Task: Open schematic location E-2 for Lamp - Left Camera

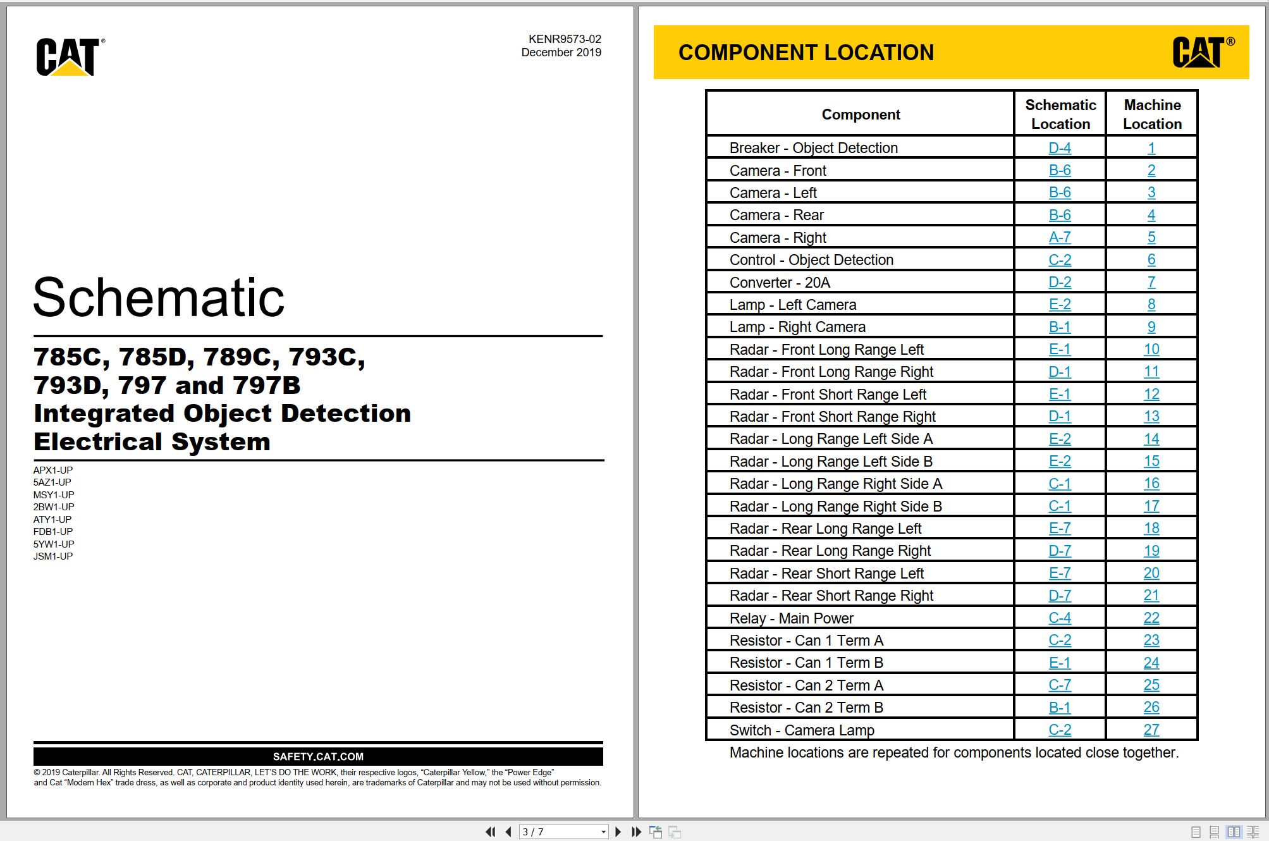Action: [x=1060, y=304]
